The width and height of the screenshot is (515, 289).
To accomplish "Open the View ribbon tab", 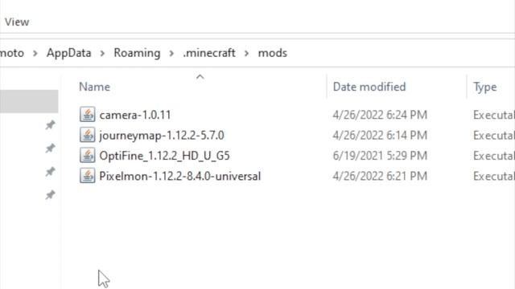I will click(17, 22).
